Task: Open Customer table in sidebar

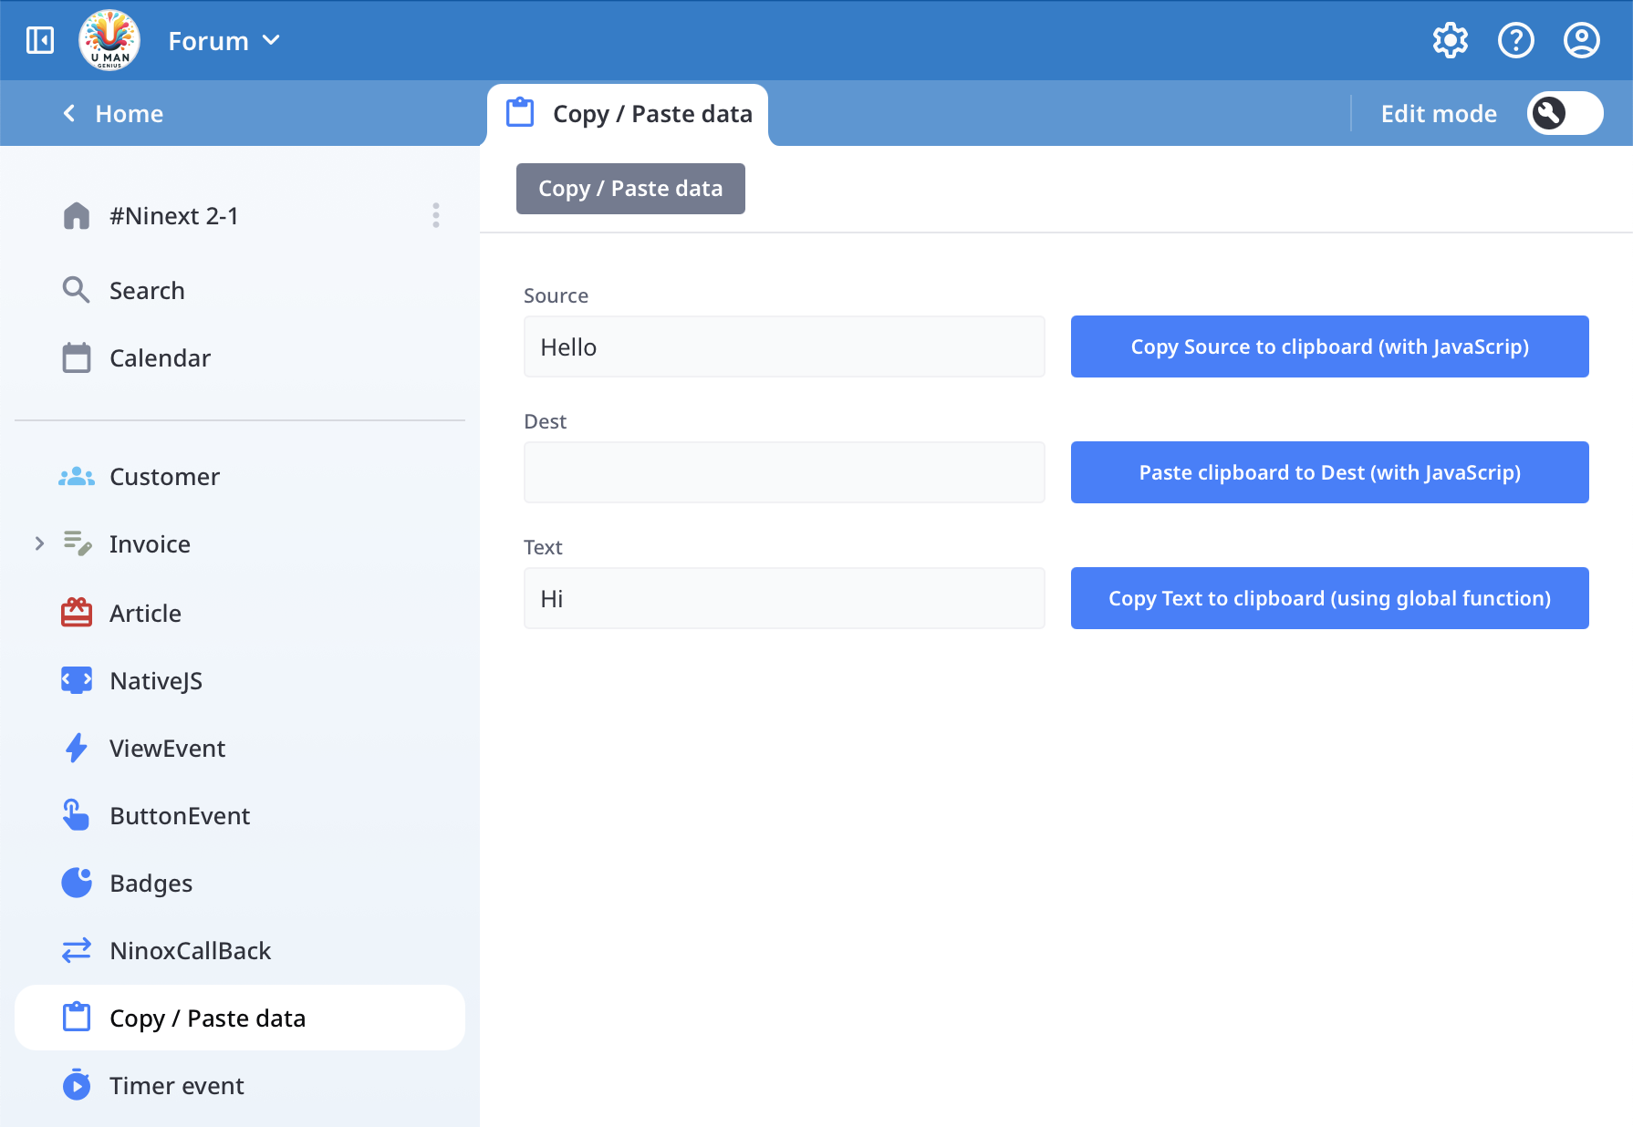Action: tap(240, 477)
